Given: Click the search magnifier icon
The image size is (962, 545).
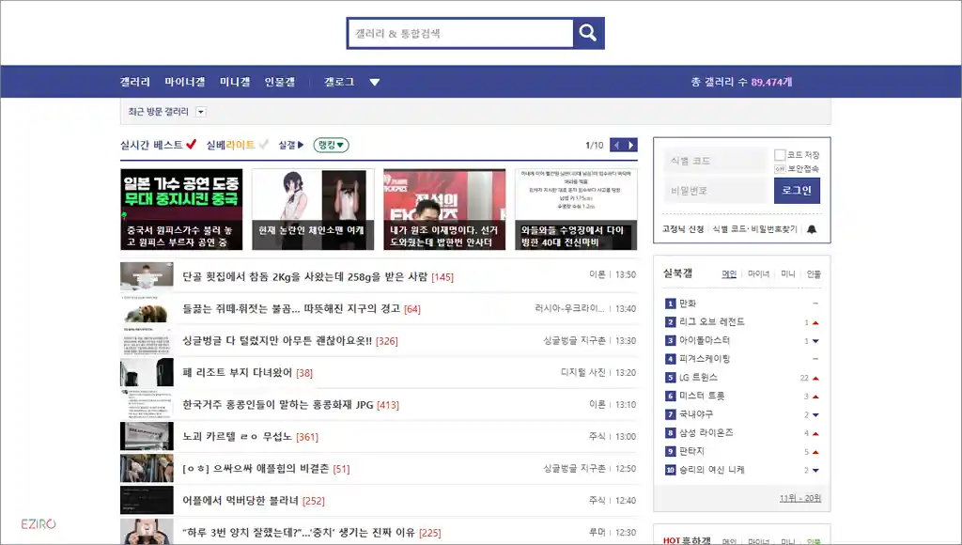Looking at the screenshot, I should (588, 33).
